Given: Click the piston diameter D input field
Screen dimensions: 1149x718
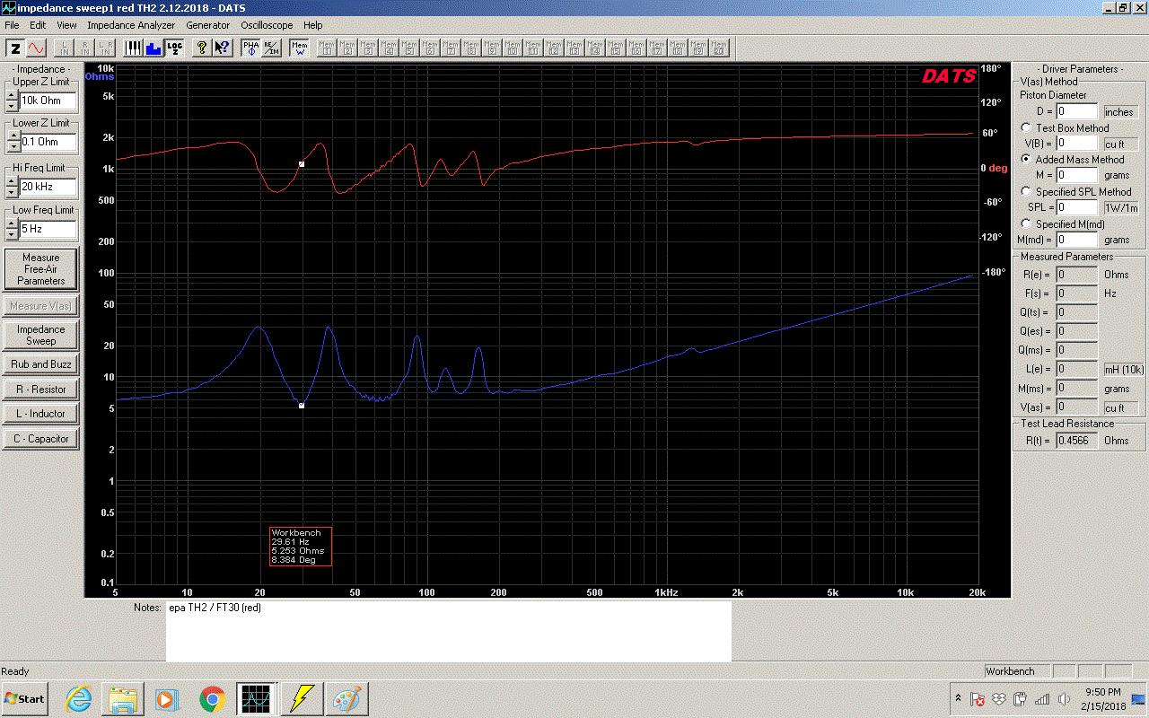Looking at the screenshot, I should pyautogui.click(x=1076, y=112).
